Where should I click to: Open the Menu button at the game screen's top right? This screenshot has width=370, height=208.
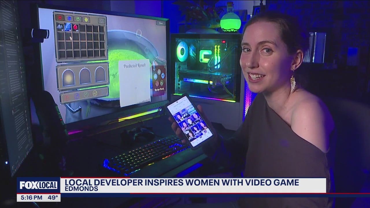160,23
